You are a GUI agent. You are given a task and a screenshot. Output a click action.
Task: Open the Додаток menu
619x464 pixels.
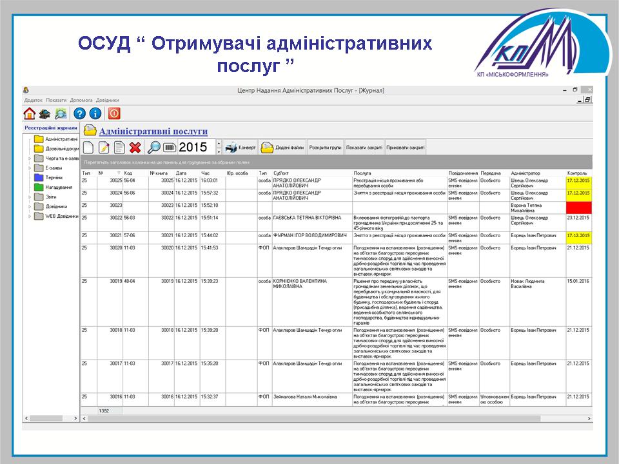click(33, 101)
